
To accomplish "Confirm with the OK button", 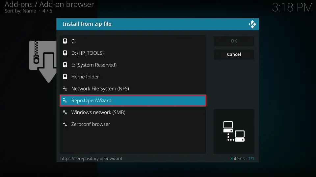I will pyautogui.click(x=234, y=41).
